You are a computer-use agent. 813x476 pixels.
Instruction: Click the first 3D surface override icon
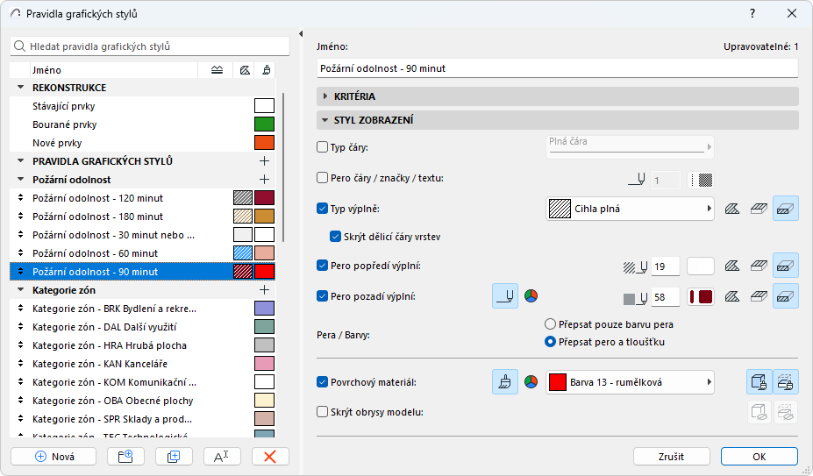760,382
